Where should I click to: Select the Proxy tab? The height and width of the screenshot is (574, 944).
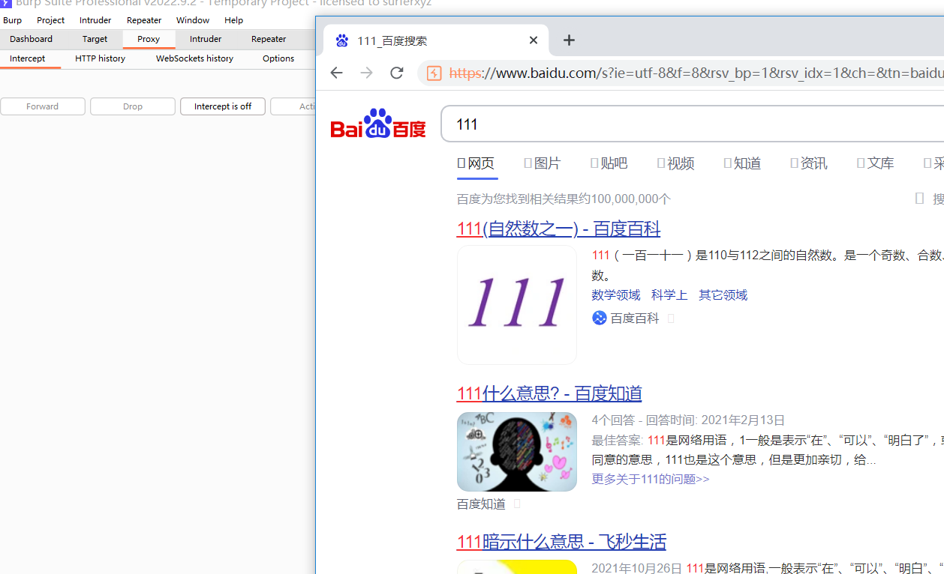tap(149, 39)
